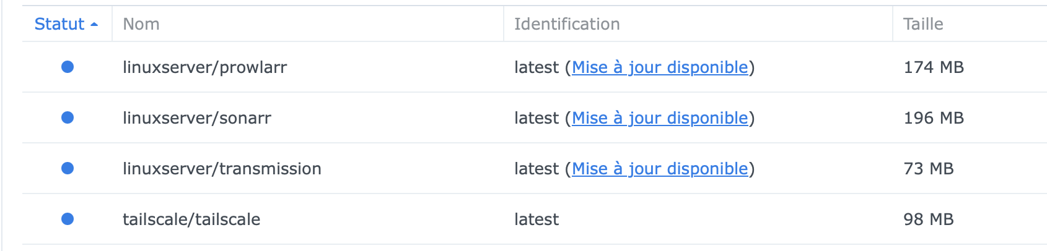Click the blue status dot for linuxserver/sonarr
This screenshot has height=251, width=1047.
point(68,117)
